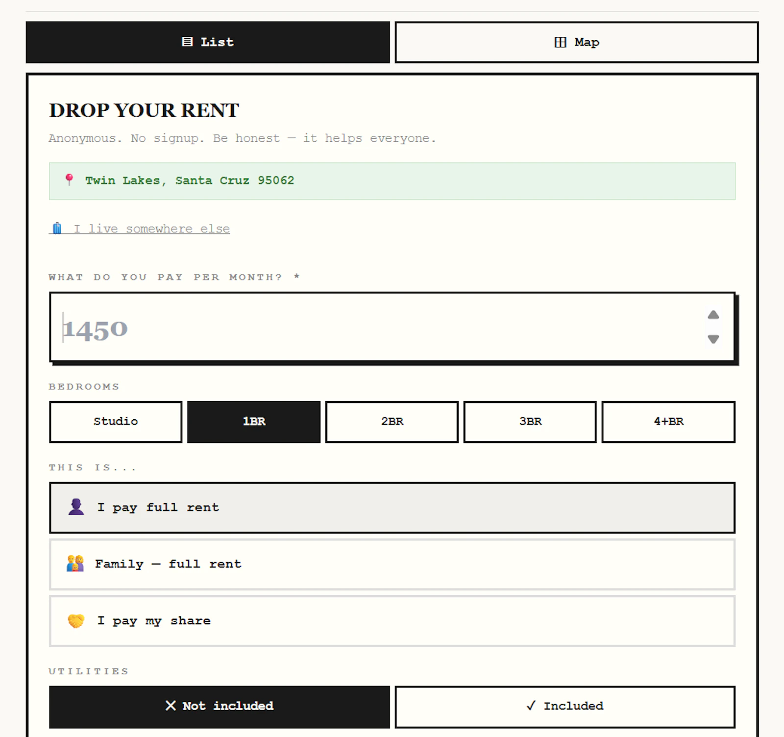Click the 'WHAT DO YOU PAY PER MONTH?' label
This screenshot has height=737, width=784.
click(174, 277)
